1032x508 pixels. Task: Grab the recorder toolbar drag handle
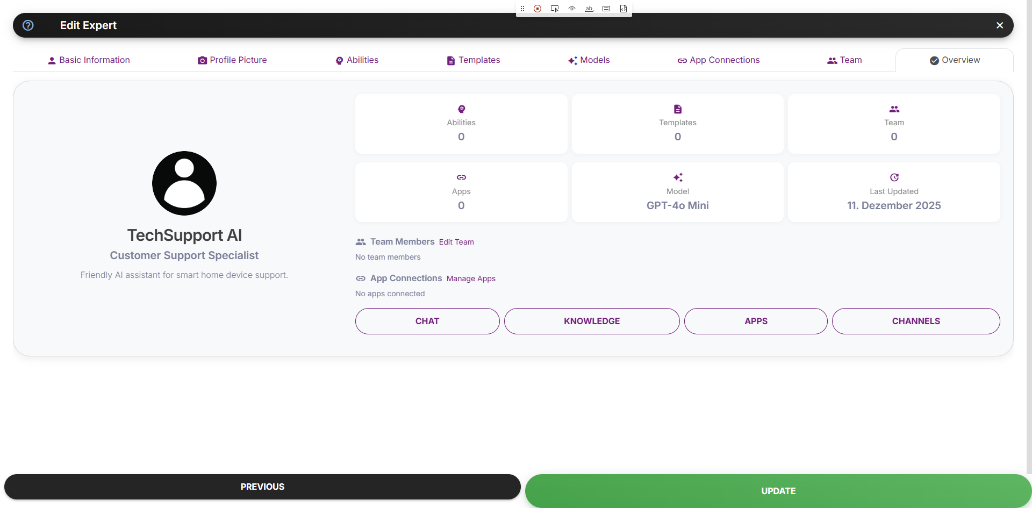click(522, 9)
